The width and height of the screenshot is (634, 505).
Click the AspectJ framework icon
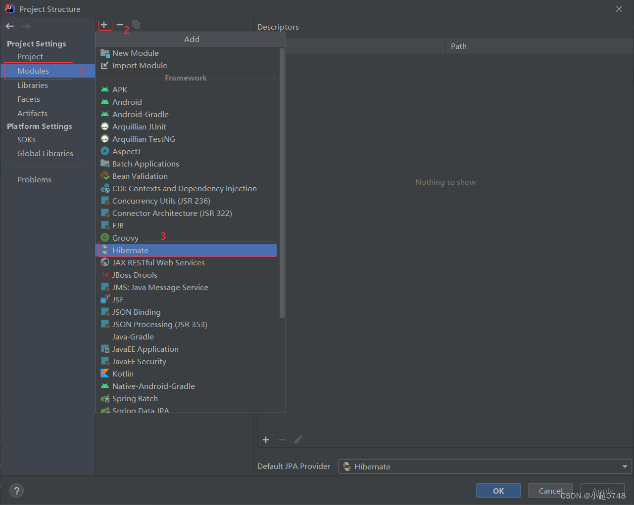pyautogui.click(x=105, y=151)
